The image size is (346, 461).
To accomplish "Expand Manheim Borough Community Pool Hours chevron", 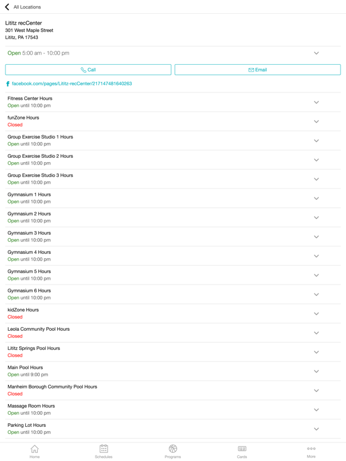I will click(x=317, y=390).
